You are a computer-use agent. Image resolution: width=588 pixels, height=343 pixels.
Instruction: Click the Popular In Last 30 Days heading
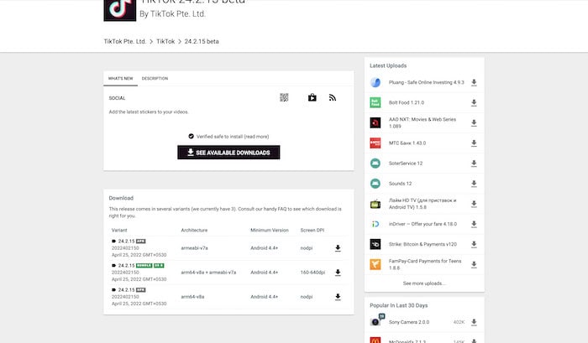[x=399, y=305]
